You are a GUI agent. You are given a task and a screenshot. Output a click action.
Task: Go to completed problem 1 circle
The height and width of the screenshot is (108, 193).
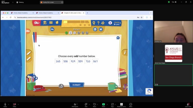[66, 33]
